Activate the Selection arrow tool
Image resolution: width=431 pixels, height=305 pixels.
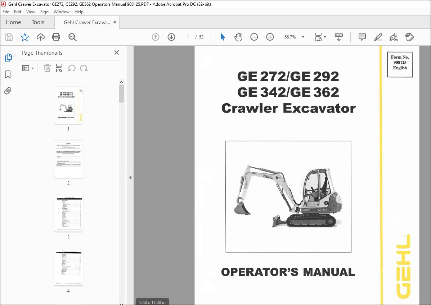pos(223,37)
